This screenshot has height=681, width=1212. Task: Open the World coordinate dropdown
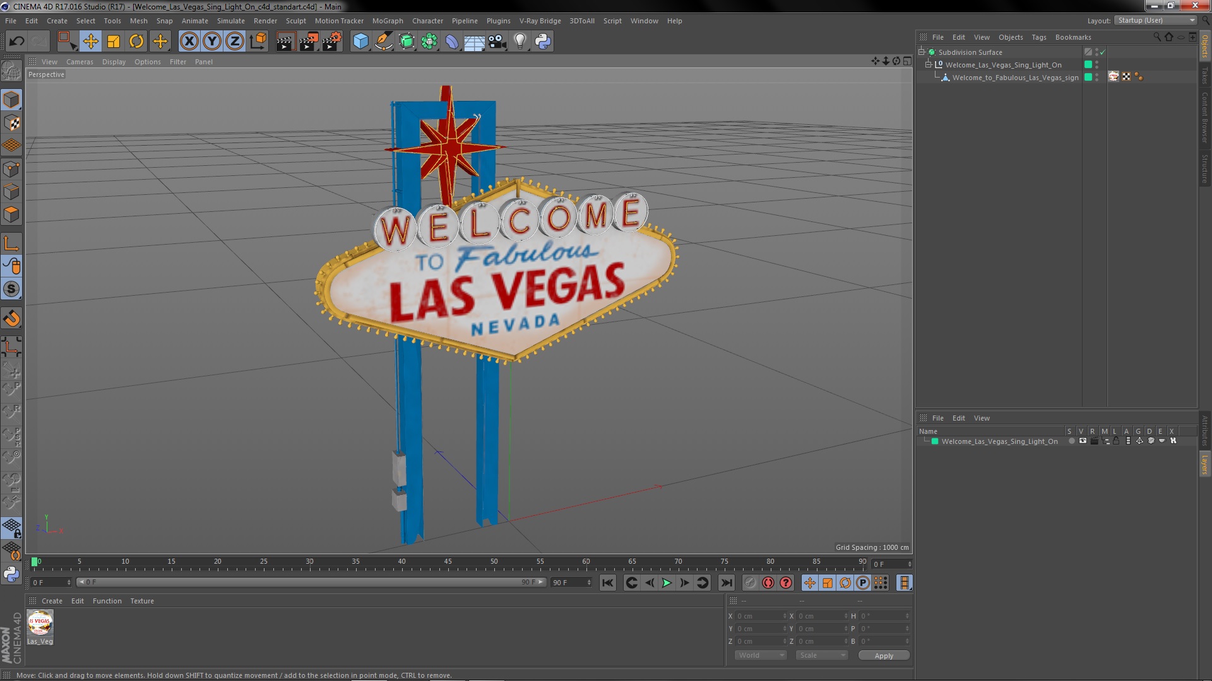pyautogui.click(x=761, y=656)
